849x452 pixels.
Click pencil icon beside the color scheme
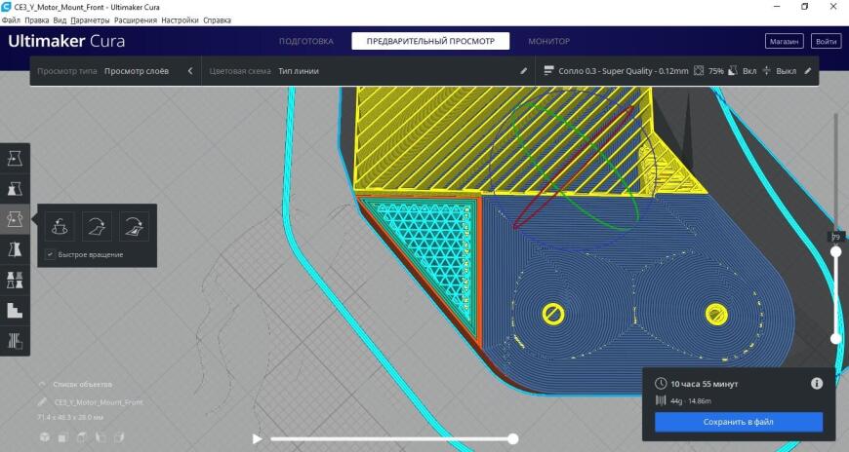[x=524, y=71]
